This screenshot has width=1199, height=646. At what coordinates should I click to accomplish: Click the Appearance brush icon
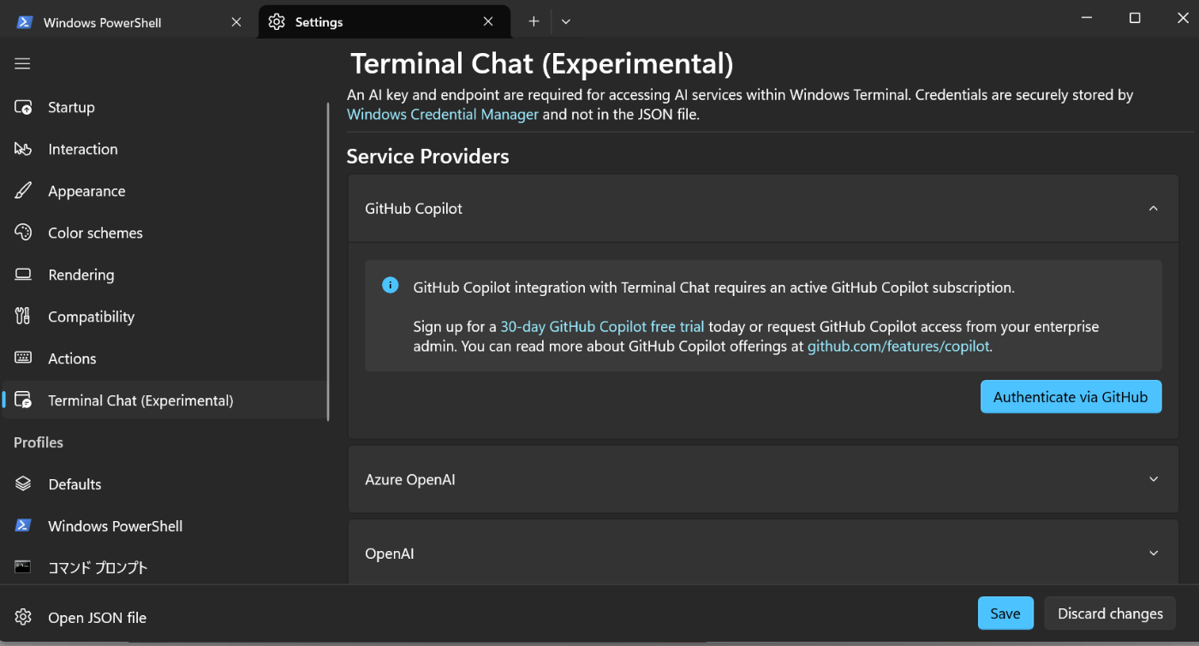[x=23, y=191]
